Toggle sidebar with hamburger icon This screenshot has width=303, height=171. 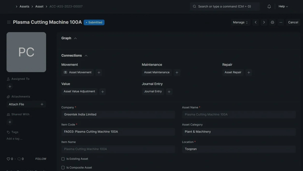coord(9,22)
